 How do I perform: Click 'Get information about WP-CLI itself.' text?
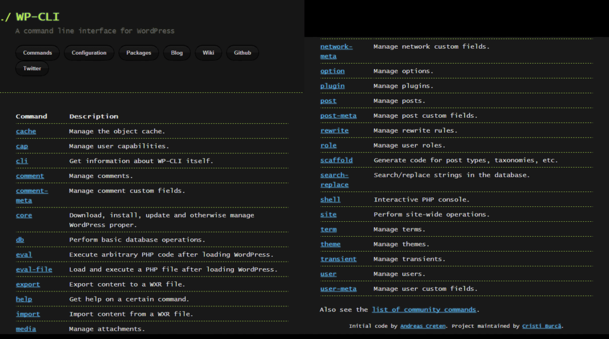pyautogui.click(x=141, y=161)
